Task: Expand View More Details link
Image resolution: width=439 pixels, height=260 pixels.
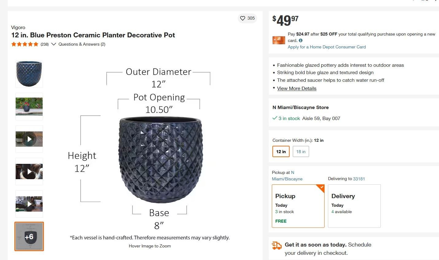Action: (297, 89)
